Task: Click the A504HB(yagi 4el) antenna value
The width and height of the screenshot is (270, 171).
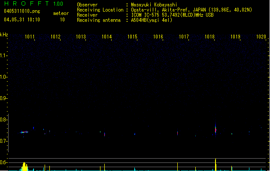Action: (x=152, y=20)
